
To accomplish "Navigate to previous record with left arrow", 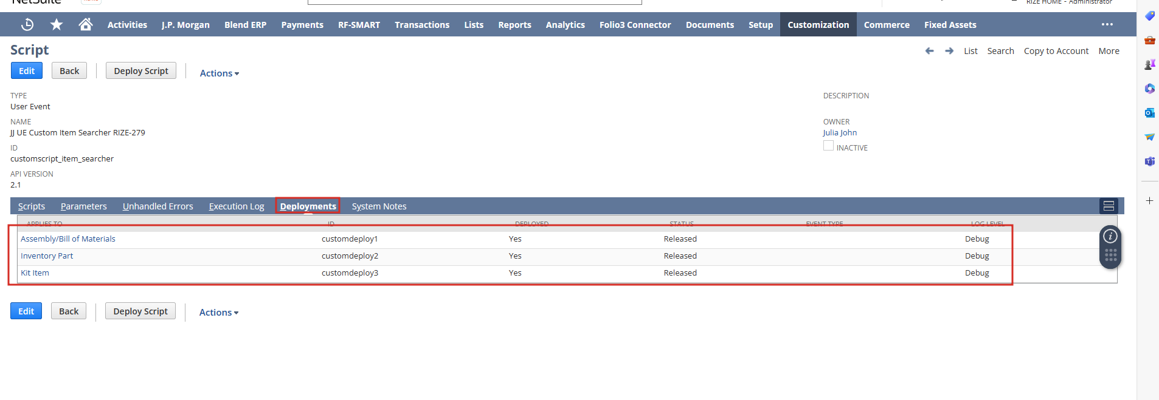I will click(x=929, y=51).
